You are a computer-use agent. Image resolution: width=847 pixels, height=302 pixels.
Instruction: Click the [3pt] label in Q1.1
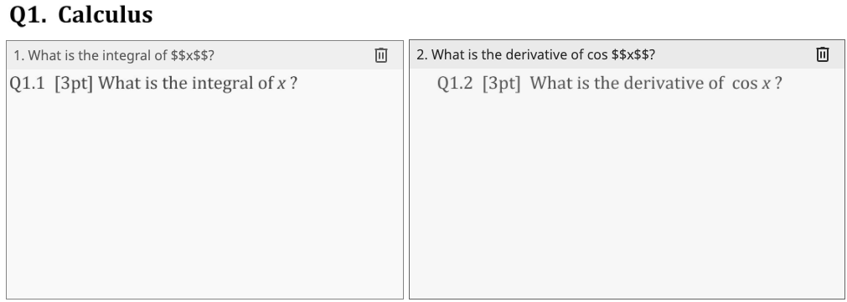[74, 84]
